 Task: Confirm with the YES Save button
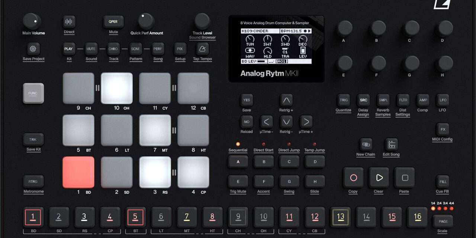(x=247, y=100)
